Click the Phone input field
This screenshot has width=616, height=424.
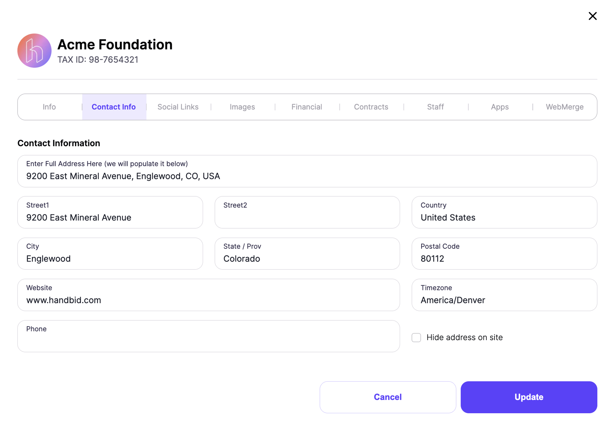[x=208, y=336]
